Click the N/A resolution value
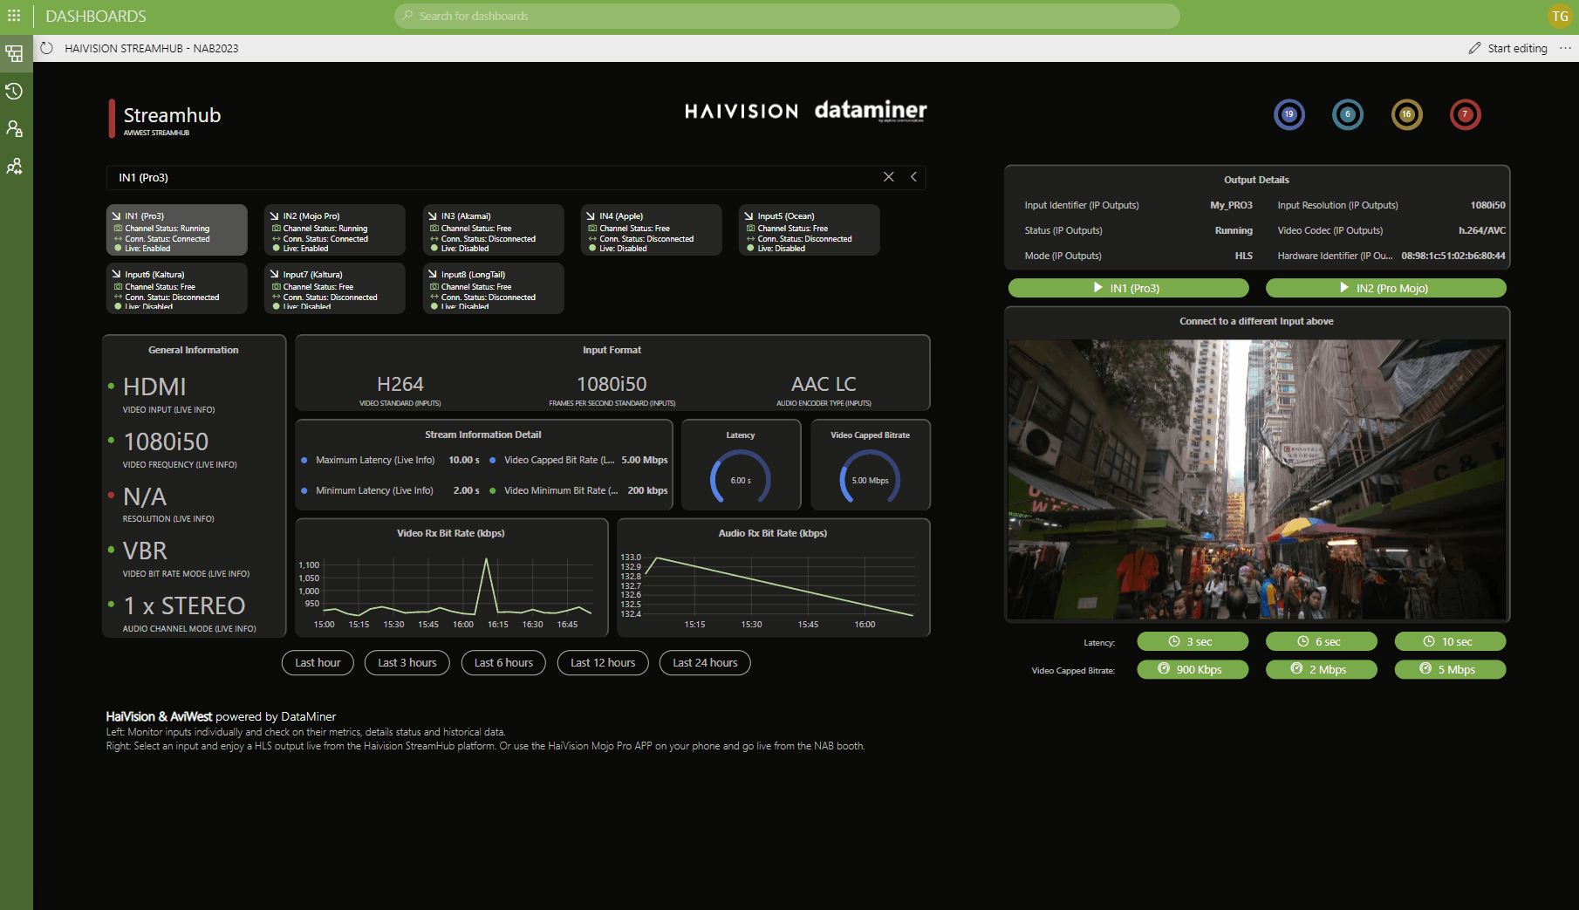Viewport: 1579px width, 910px height. point(145,496)
